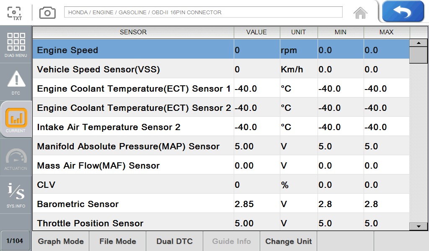Click the Dual DTC button
Viewport: 429px width, 251px height.
[175, 241]
